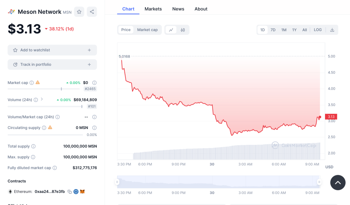Star Meson Network as favorite

[x=79, y=12]
